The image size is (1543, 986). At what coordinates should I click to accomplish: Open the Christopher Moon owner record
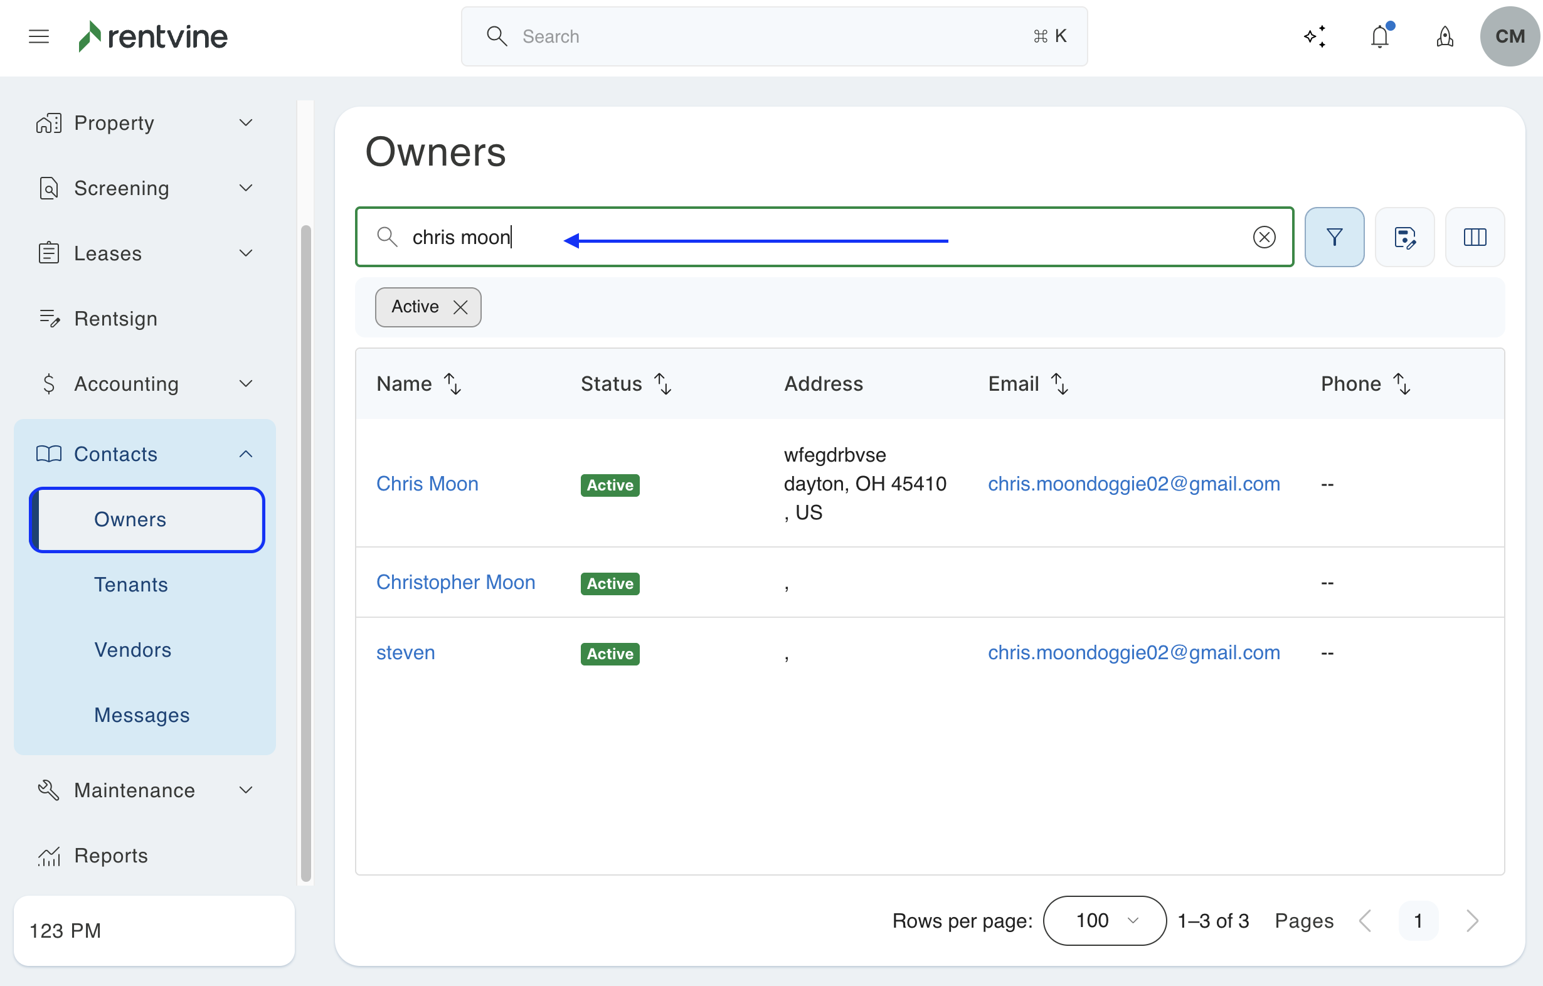pyautogui.click(x=455, y=581)
